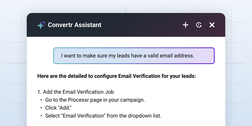This screenshot has width=252, height=126.
Task: Click the Convertr Assistant title
Action: coord(74,25)
